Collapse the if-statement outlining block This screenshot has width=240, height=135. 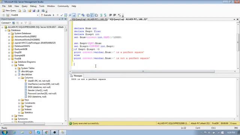[72, 49]
